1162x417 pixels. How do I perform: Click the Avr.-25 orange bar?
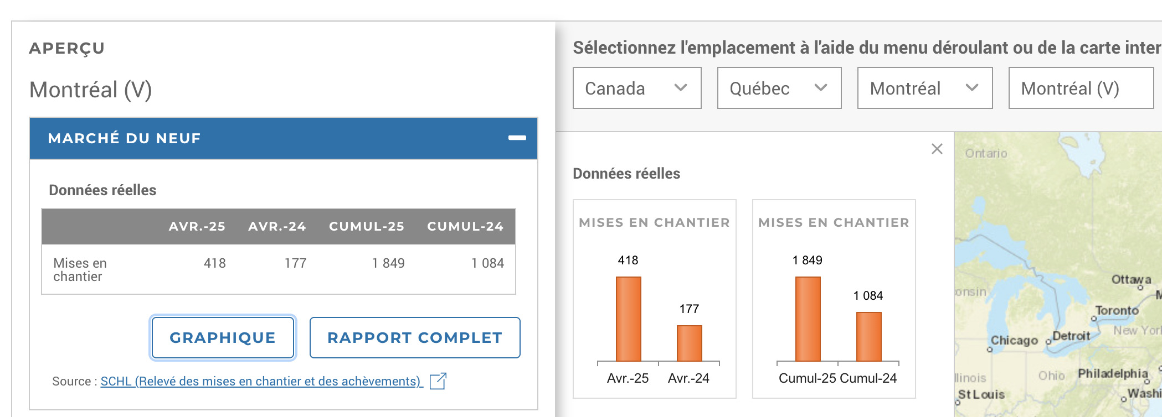point(628,319)
